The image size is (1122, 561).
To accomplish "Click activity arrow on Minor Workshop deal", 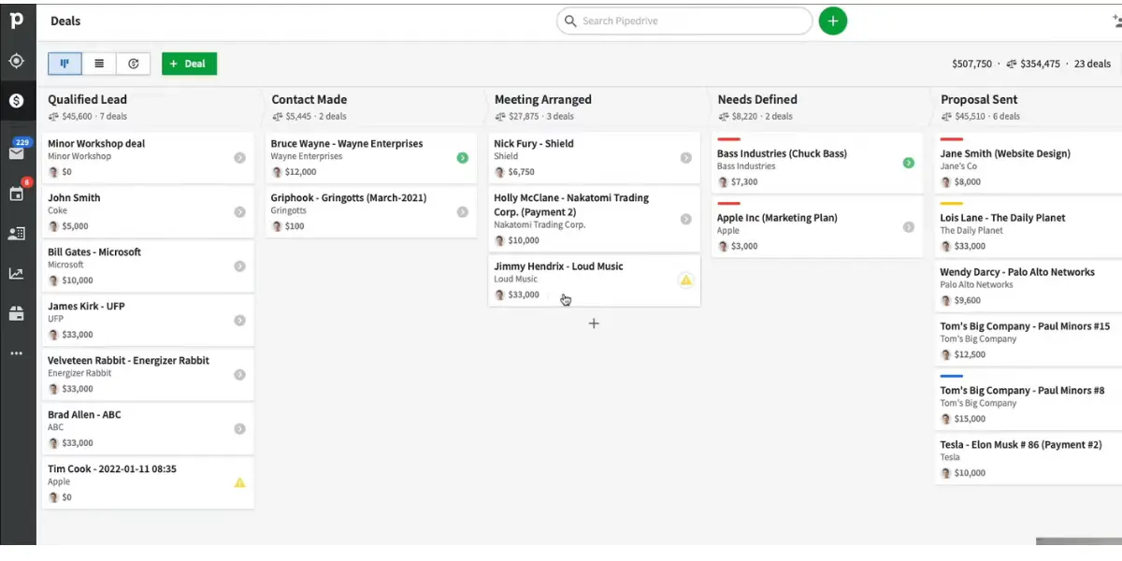I will [239, 158].
